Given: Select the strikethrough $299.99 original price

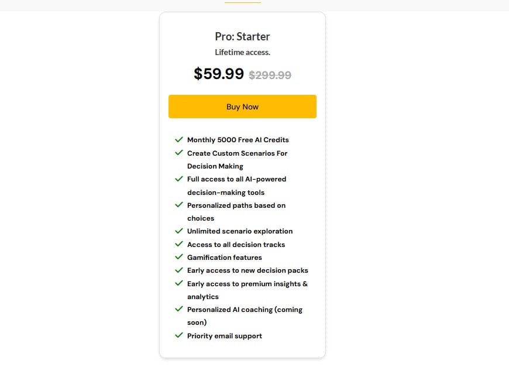Looking at the screenshot, I should 270,75.
